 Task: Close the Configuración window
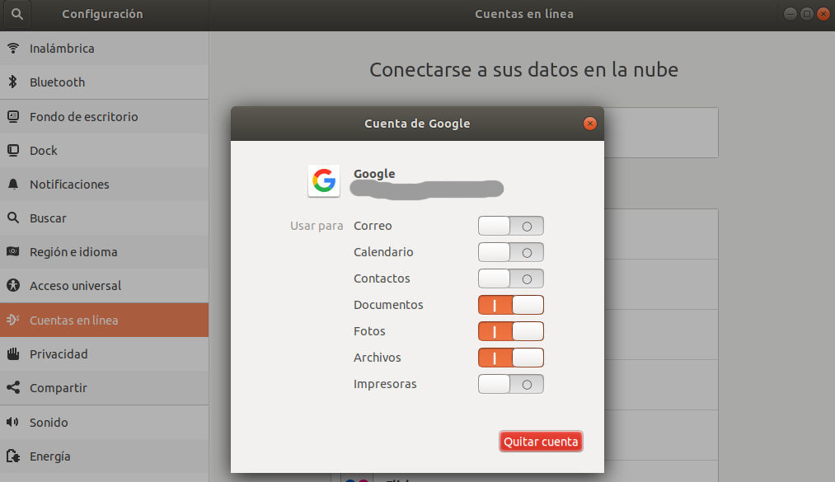click(823, 14)
